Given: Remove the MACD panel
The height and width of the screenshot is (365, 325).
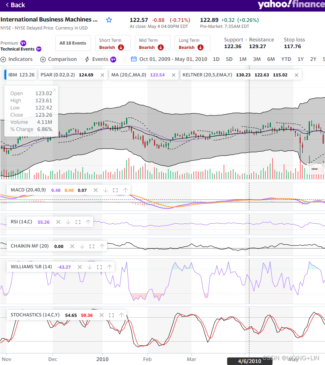Looking at the screenshot, I should coord(95,190).
